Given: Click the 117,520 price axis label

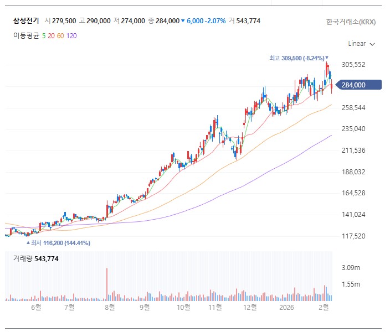Looking at the screenshot, I should [353, 236].
